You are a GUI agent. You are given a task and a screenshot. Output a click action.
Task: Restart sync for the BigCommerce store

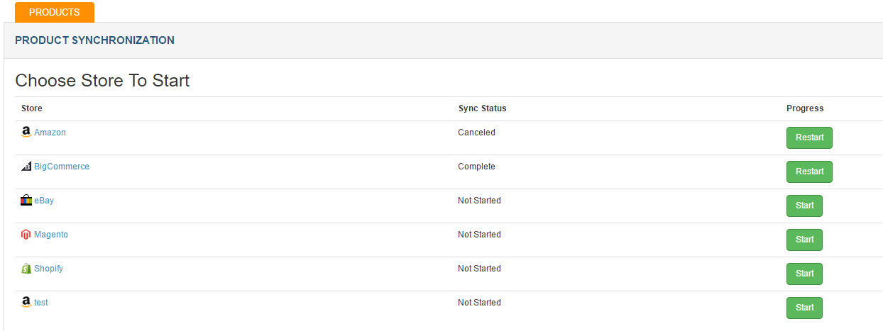809,172
